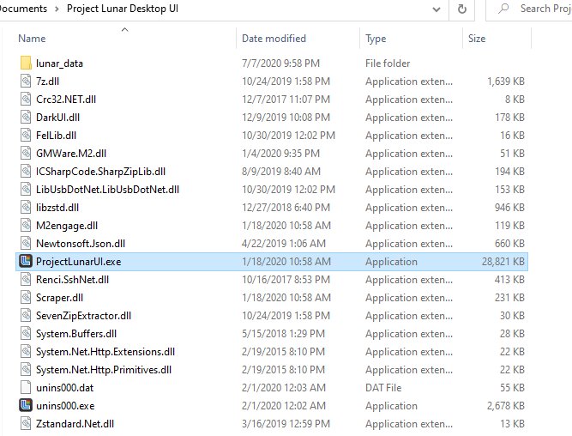
Task: Select the file name 7z.dll
Action: [x=47, y=82]
